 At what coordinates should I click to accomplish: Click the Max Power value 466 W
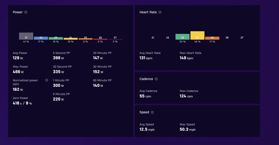[18, 72]
